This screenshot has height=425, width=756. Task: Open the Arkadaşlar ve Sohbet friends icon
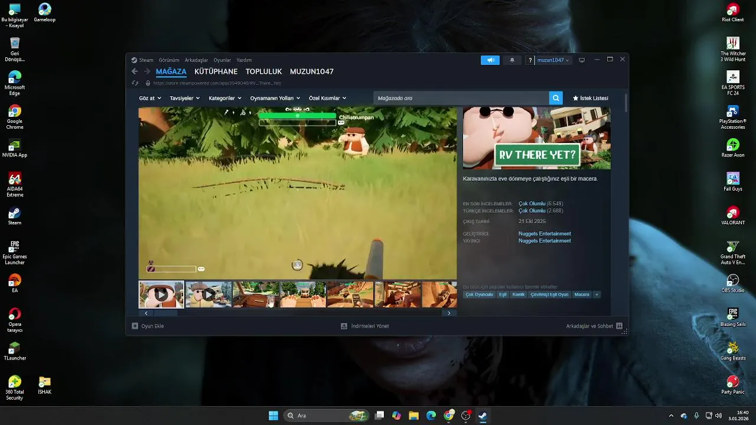click(x=619, y=326)
